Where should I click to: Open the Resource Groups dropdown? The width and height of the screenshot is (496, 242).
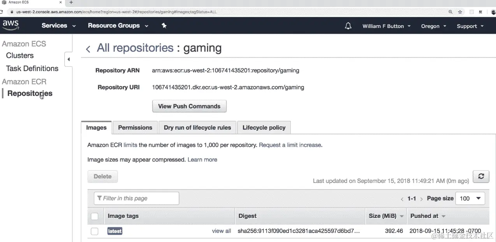tap(118, 26)
